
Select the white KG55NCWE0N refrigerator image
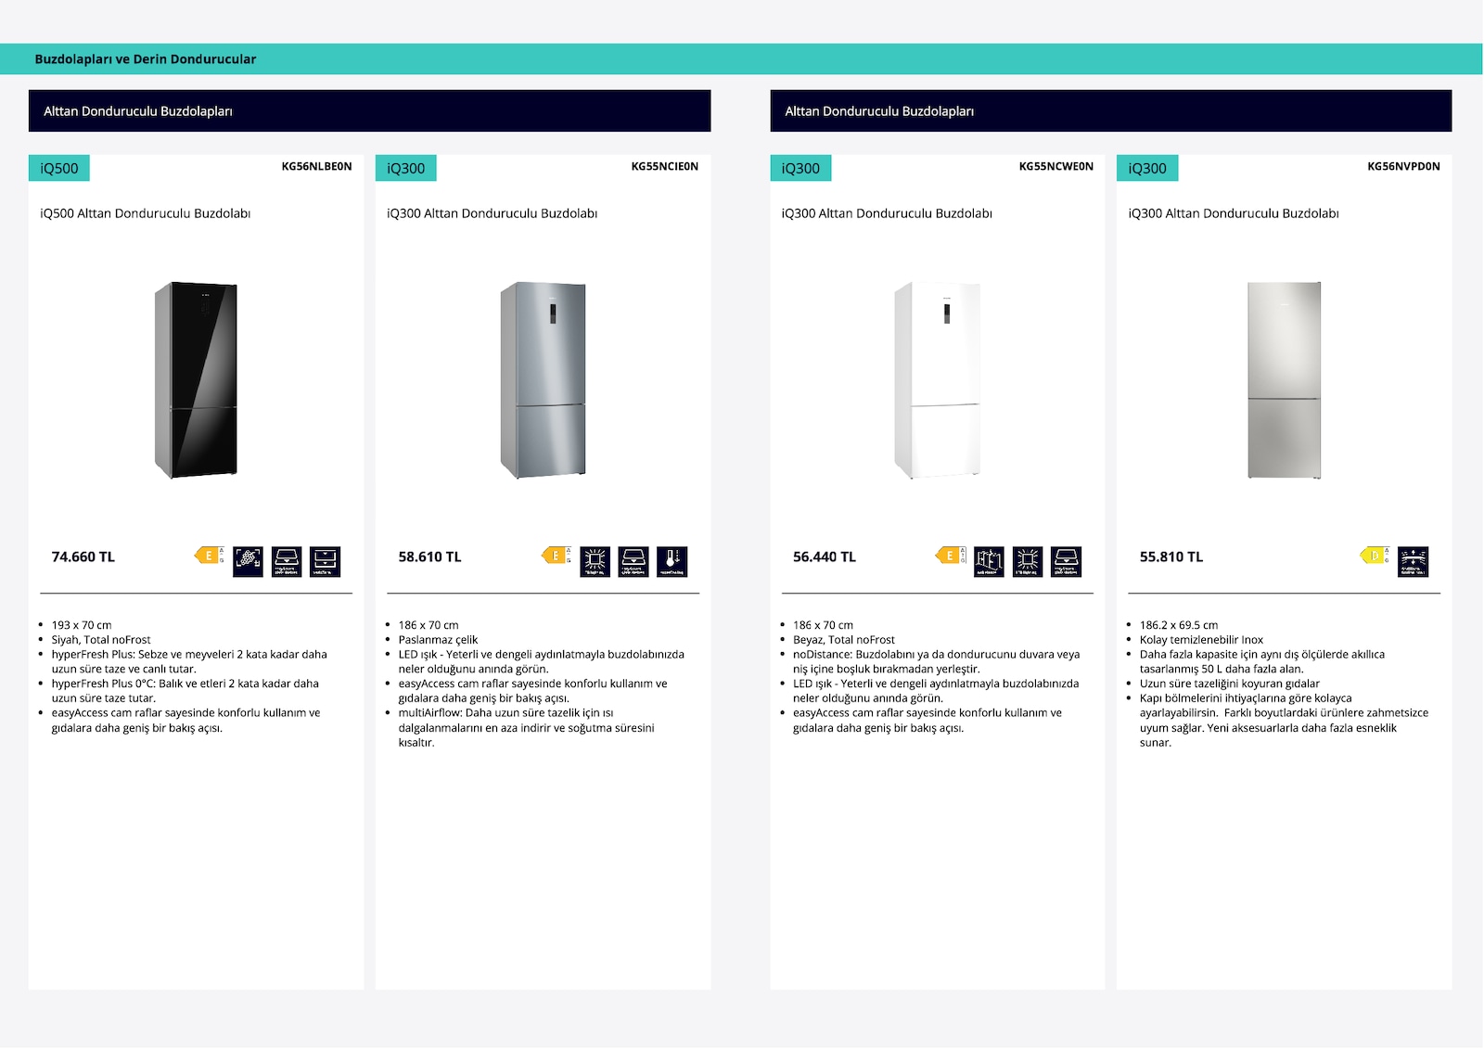938,380
